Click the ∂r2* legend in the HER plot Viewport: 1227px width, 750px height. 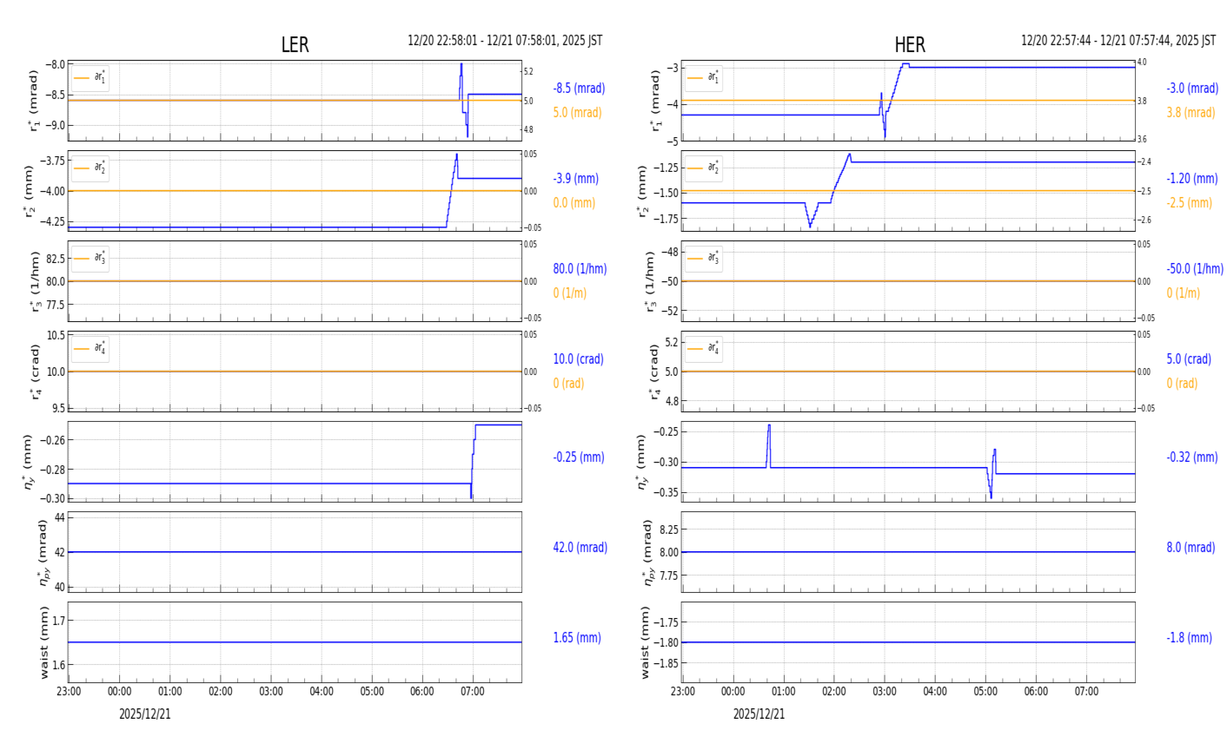pos(704,168)
